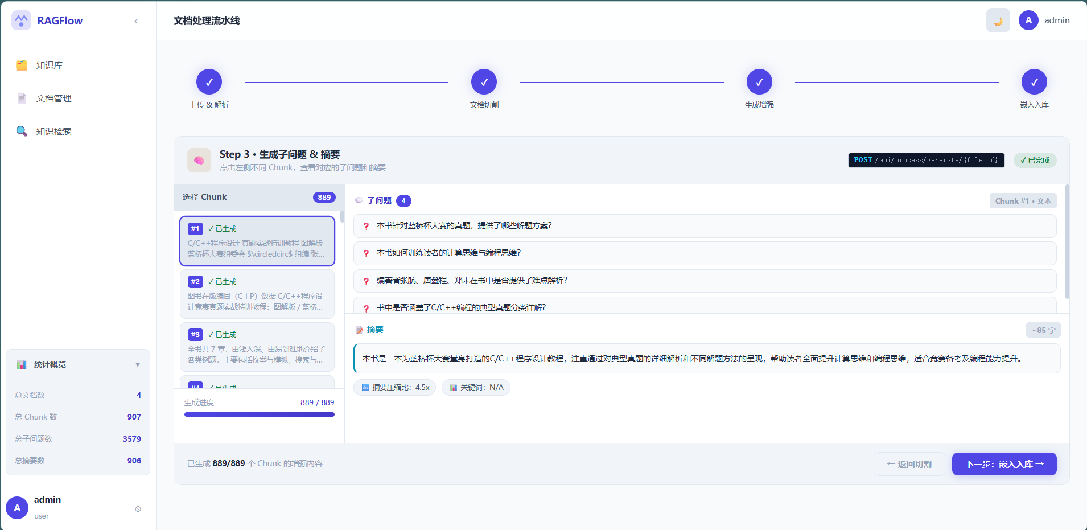Click the chunk list scrollbar

(342, 217)
